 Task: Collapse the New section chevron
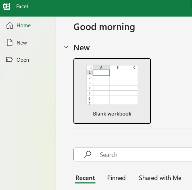click(x=66, y=47)
